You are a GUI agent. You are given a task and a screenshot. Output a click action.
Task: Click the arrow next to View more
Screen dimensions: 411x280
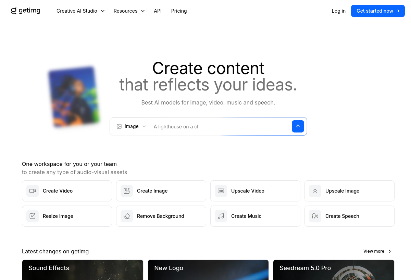(x=389, y=251)
